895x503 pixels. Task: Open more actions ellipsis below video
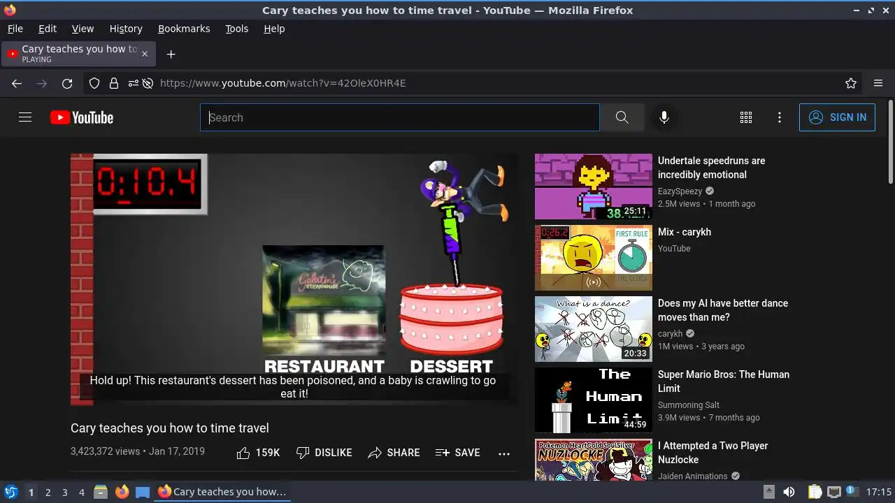click(x=504, y=453)
